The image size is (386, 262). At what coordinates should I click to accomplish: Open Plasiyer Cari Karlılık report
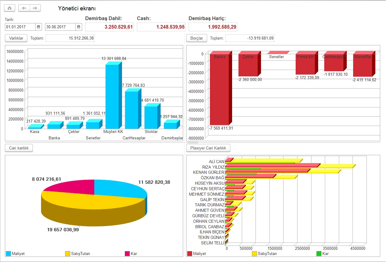pos(208,148)
